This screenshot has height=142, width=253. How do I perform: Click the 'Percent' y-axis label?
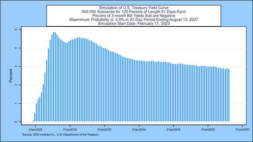point(11,76)
